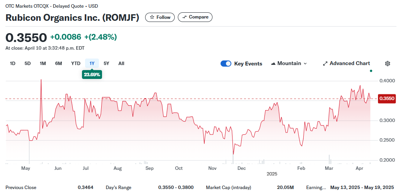This screenshot has width=398, height=191.
Task: Click the star icon in Follow button
Action: (x=152, y=17)
